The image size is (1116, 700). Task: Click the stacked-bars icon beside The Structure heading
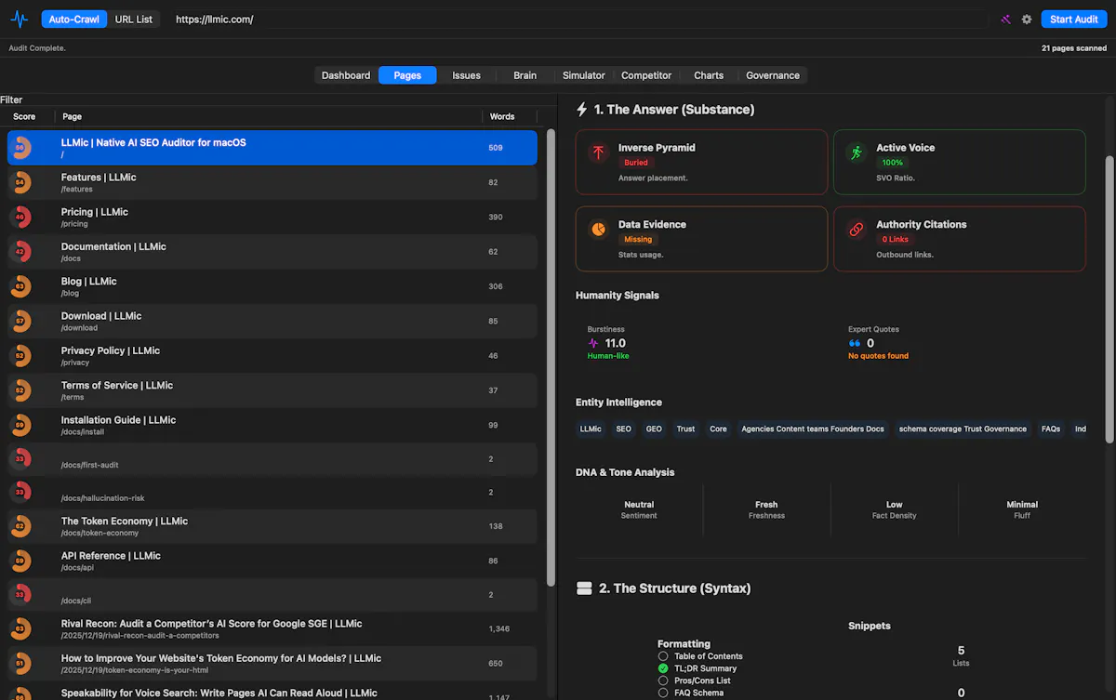coord(584,588)
